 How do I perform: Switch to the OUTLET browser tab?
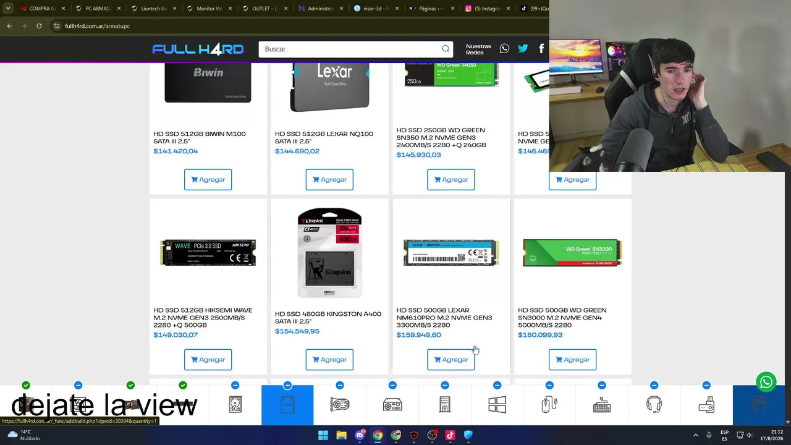[x=264, y=9]
